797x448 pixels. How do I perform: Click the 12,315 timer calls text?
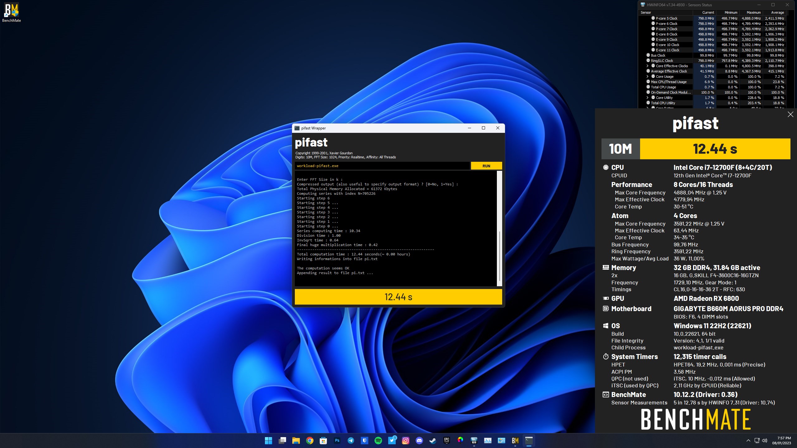click(700, 357)
